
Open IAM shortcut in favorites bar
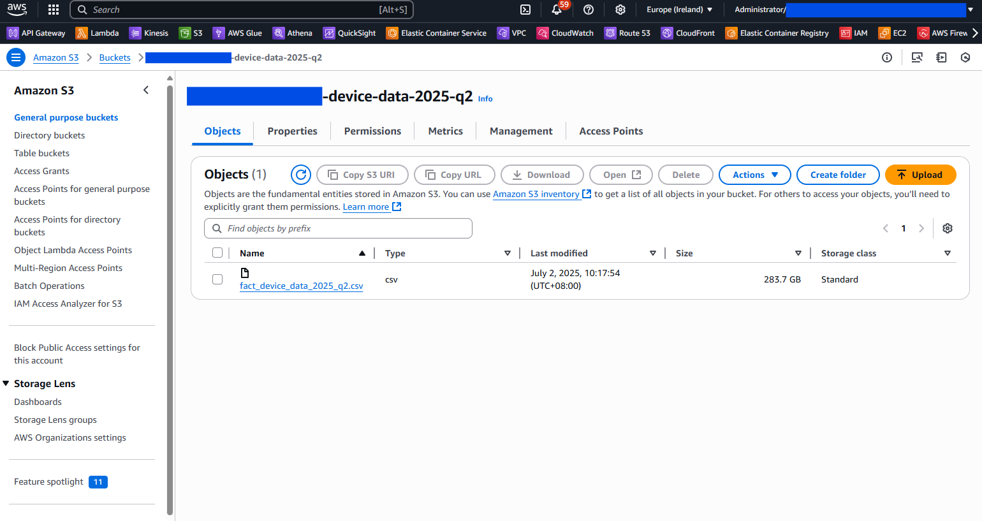(854, 33)
